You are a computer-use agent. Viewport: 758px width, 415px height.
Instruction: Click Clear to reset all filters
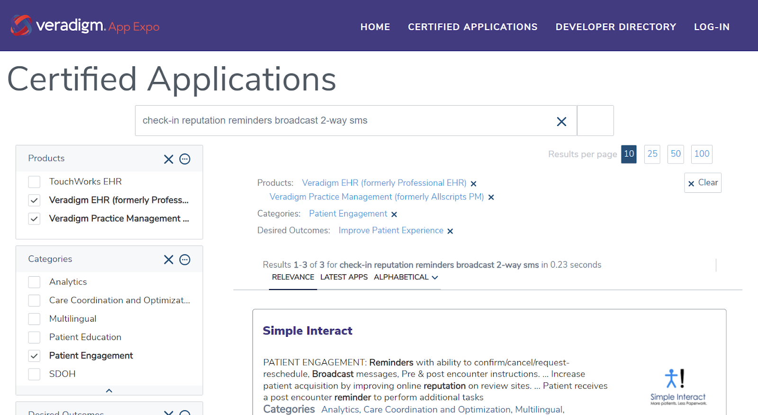coord(703,183)
